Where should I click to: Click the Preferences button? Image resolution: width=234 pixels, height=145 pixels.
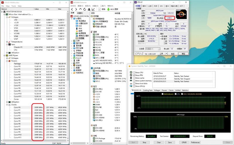click(195, 142)
